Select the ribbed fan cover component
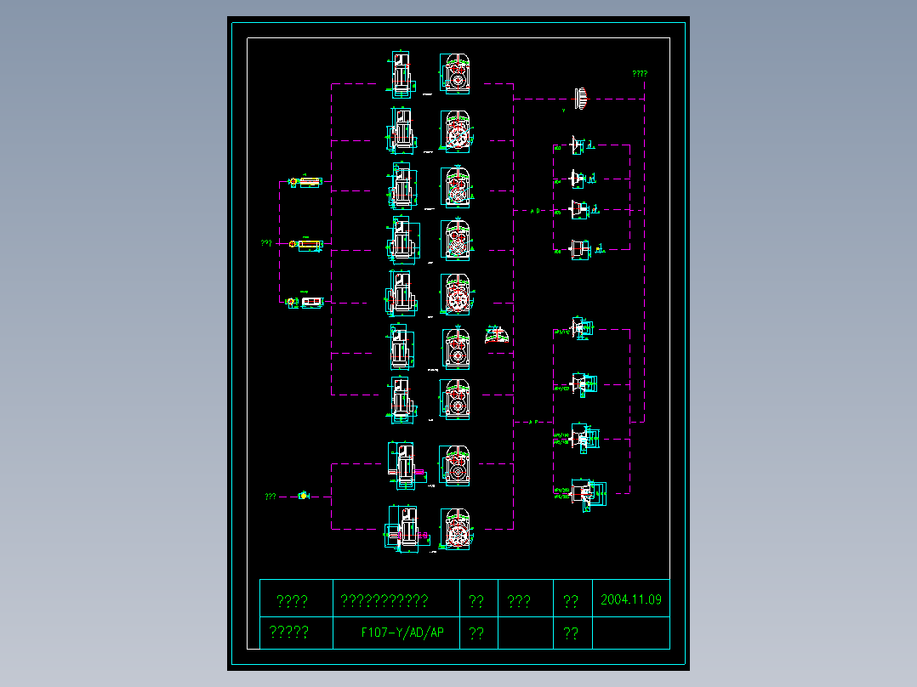 (x=581, y=99)
